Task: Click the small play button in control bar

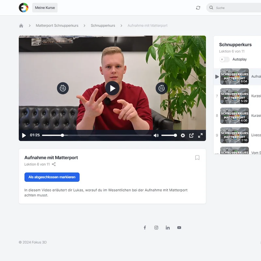Action: (24, 135)
